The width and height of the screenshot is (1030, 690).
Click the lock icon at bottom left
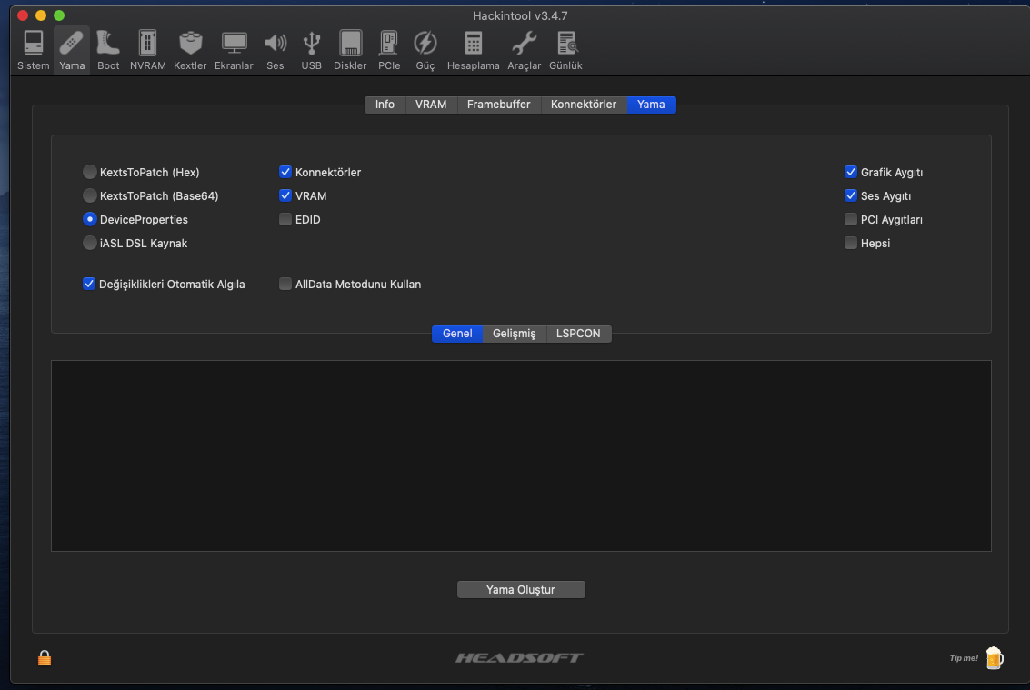[x=44, y=656]
